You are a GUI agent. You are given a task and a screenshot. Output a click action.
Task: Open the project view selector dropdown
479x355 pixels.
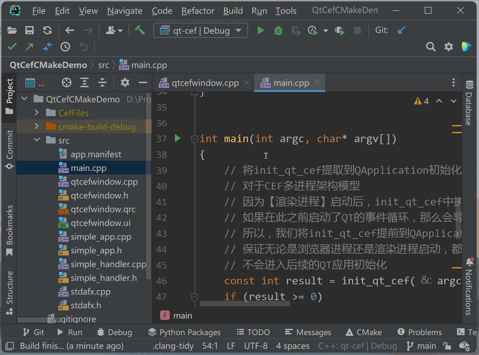[x=35, y=83]
